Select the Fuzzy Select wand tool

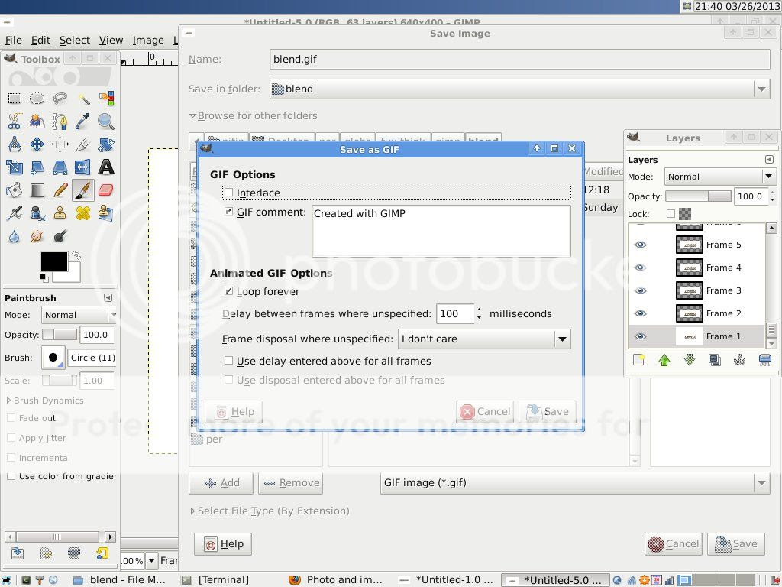tap(82, 99)
